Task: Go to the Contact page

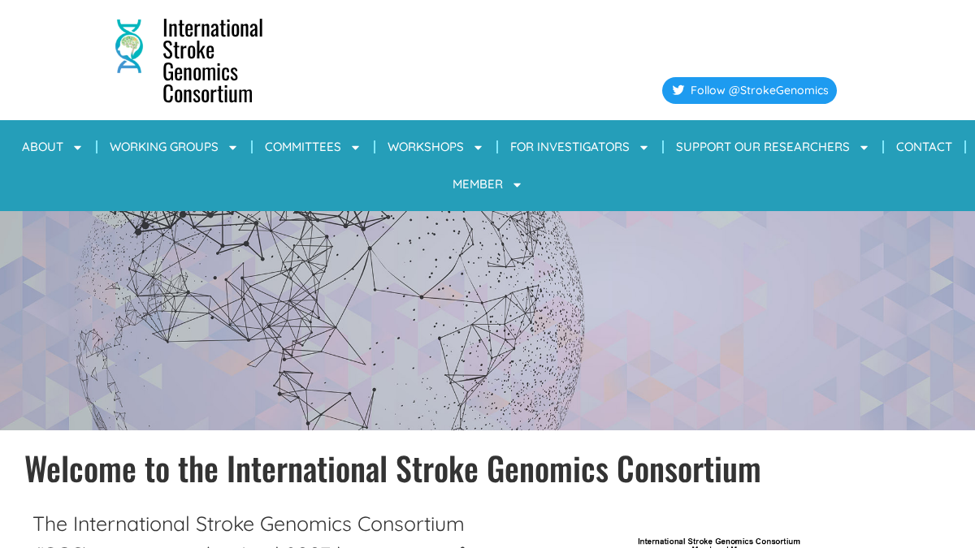Action: (924, 147)
